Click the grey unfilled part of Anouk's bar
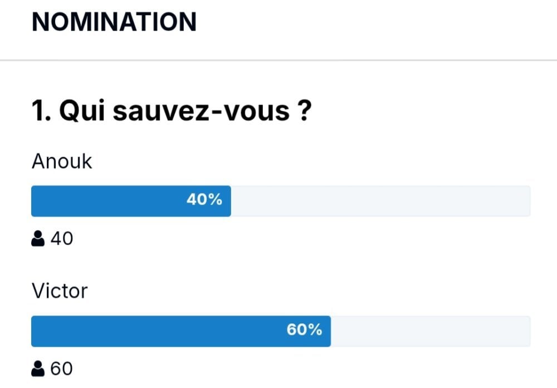This screenshot has width=557, height=388. click(381, 201)
